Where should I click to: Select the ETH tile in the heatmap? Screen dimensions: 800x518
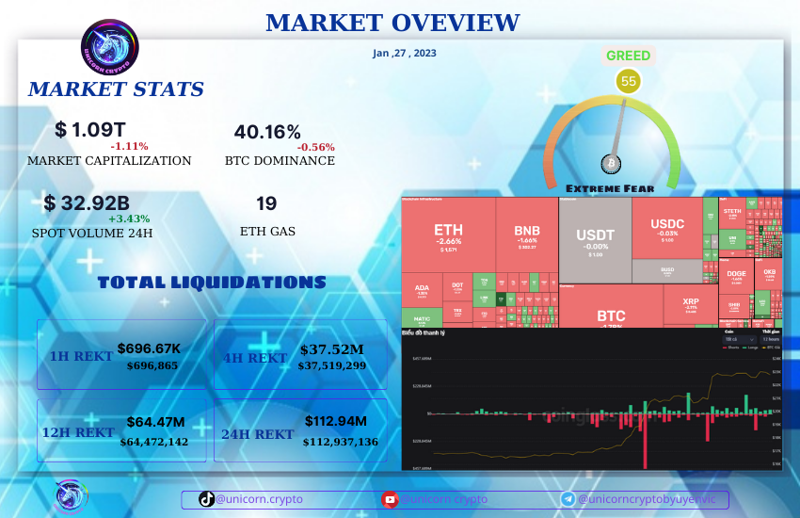tap(448, 235)
